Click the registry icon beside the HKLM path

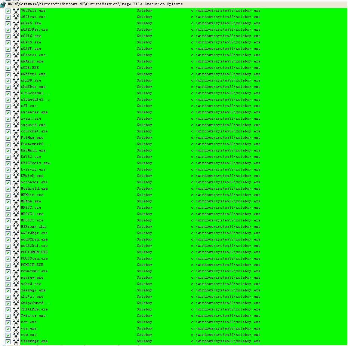(3, 4)
